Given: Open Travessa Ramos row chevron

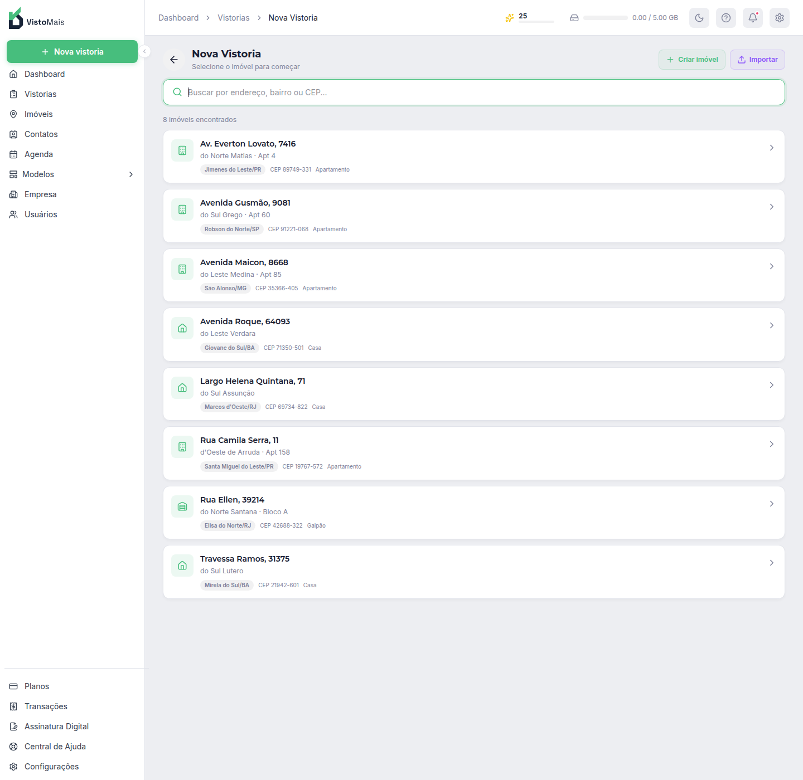Looking at the screenshot, I should (772, 563).
